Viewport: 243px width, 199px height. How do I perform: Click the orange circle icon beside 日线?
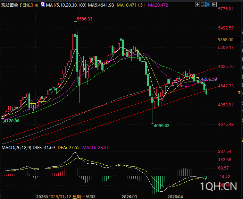pyautogui.click(x=37, y=6)
